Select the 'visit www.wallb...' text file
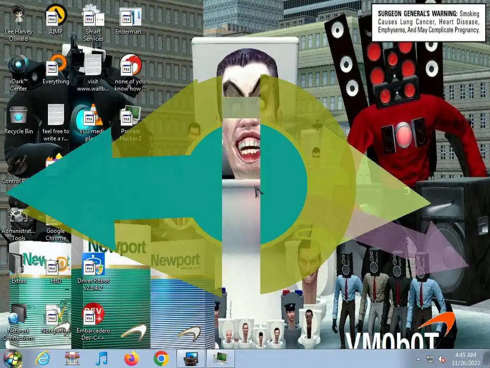This screenshot has width=490, height=368. point(93,73)
